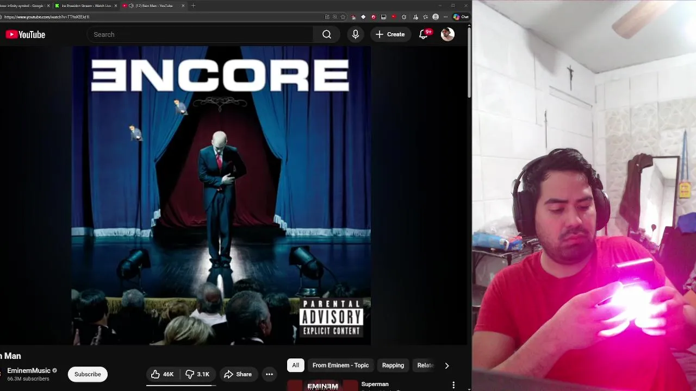The image size is (696, 391).
Task: Open browser settings ellipsis menu
Action: point(445,17)
